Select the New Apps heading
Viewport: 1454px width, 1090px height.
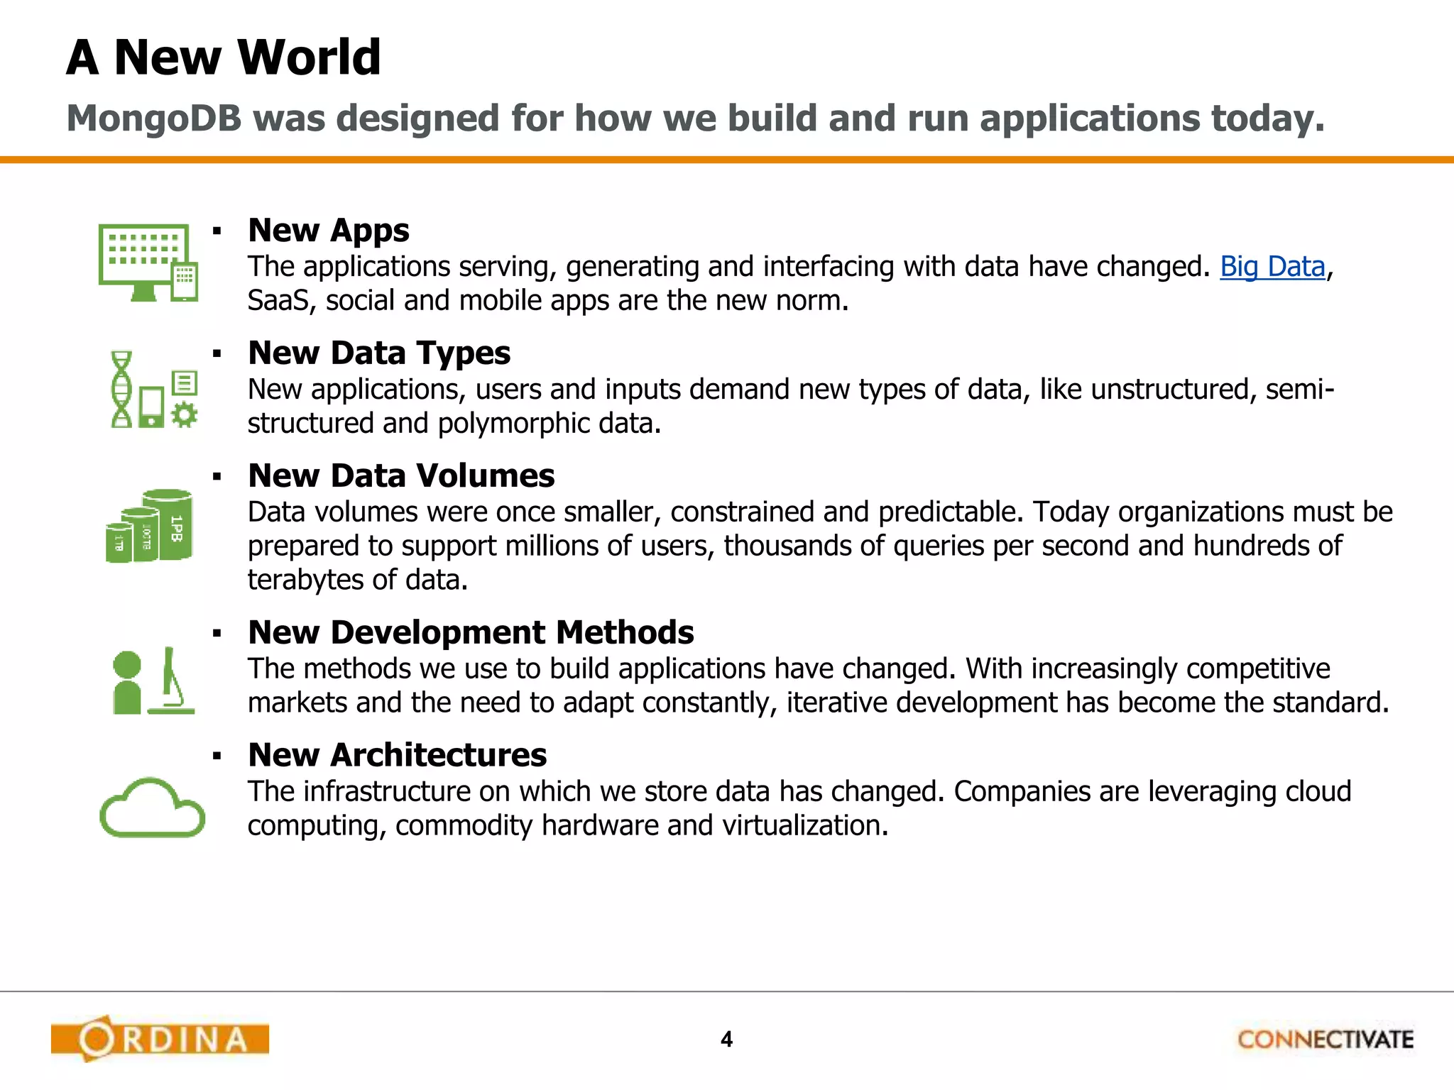(x=329, y=231)
